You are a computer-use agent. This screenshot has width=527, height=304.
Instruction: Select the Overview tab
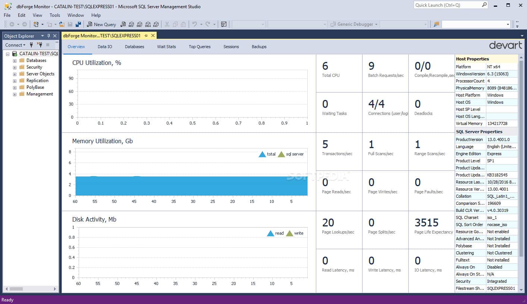click(76, 47)
